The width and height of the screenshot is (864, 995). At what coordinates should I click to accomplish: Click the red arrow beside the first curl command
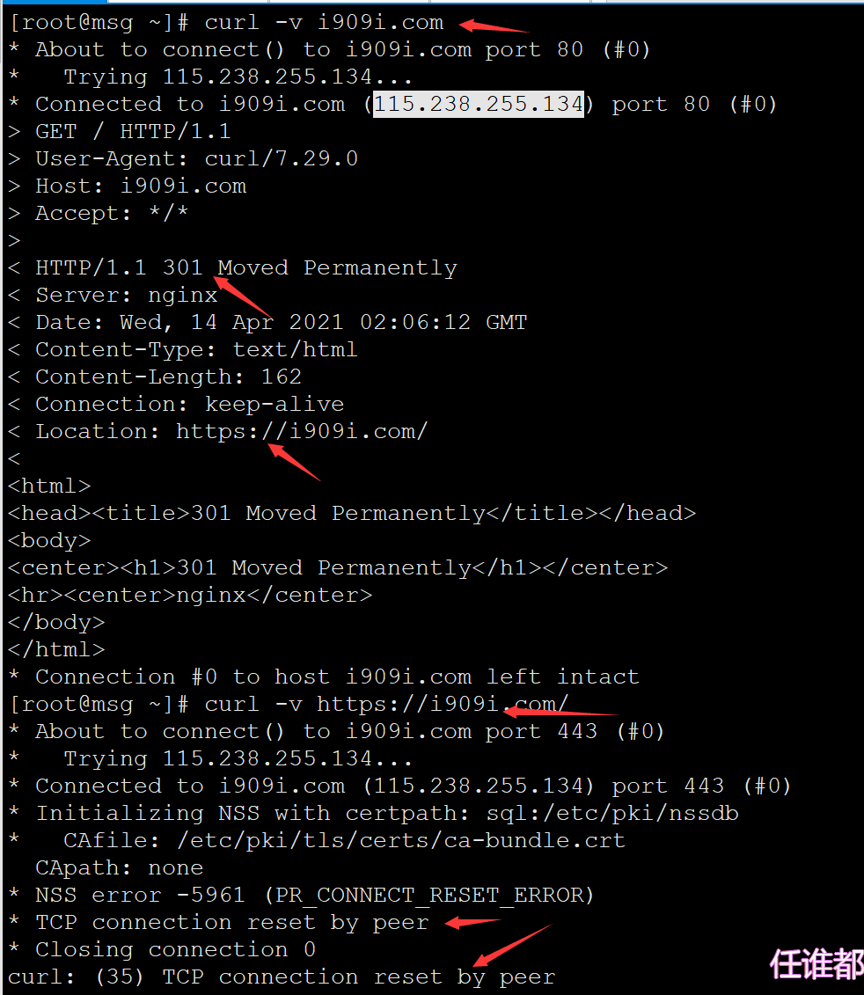pos(494,26)
